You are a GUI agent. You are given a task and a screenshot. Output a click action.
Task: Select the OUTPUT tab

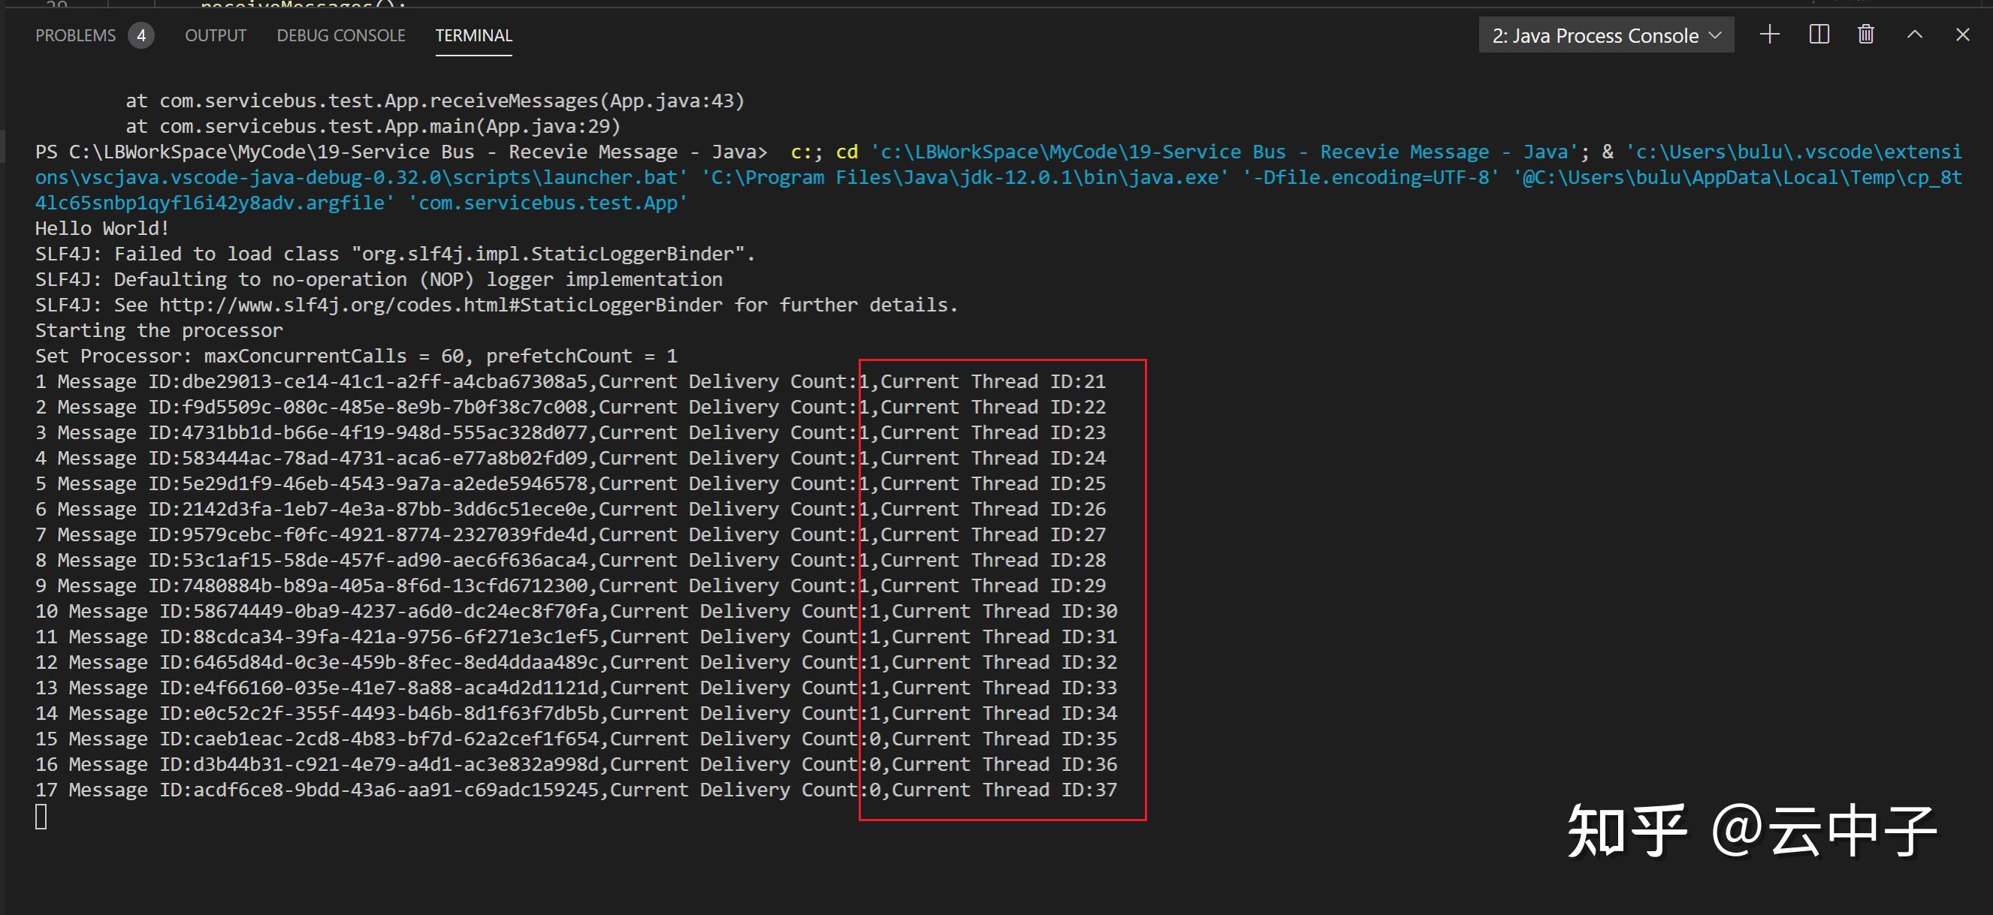pyautogui.click(x=215, y=35)
